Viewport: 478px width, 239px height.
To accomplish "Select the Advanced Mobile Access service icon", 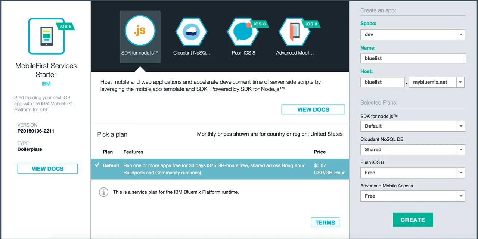I will (x=295, y=32).
